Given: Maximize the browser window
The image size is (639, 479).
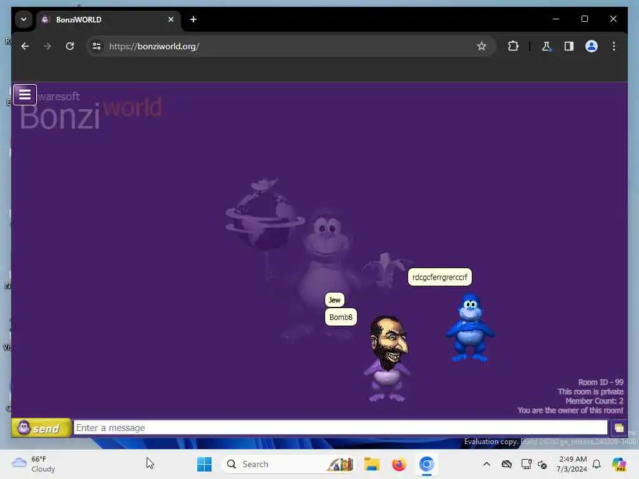Looking at the screenshot, I should [584, 19].
